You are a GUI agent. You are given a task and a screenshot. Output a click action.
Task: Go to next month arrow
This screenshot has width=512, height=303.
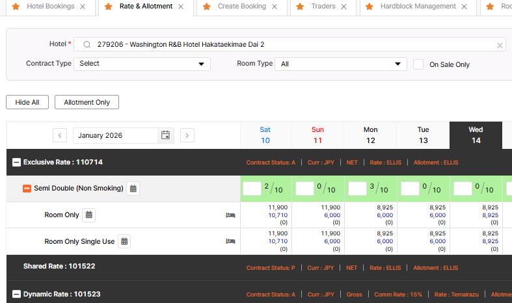tap(187, 135)
